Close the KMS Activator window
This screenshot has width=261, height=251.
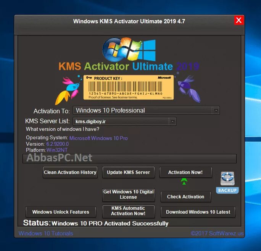[x=239, y=20]
